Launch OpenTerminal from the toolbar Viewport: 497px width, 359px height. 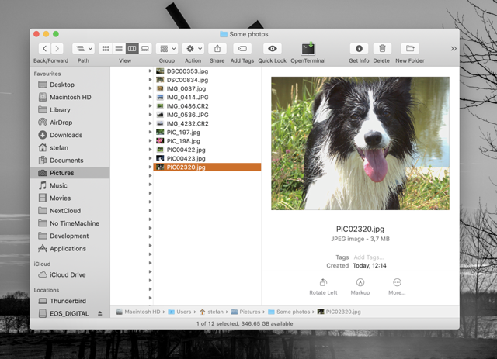point(308,49)
